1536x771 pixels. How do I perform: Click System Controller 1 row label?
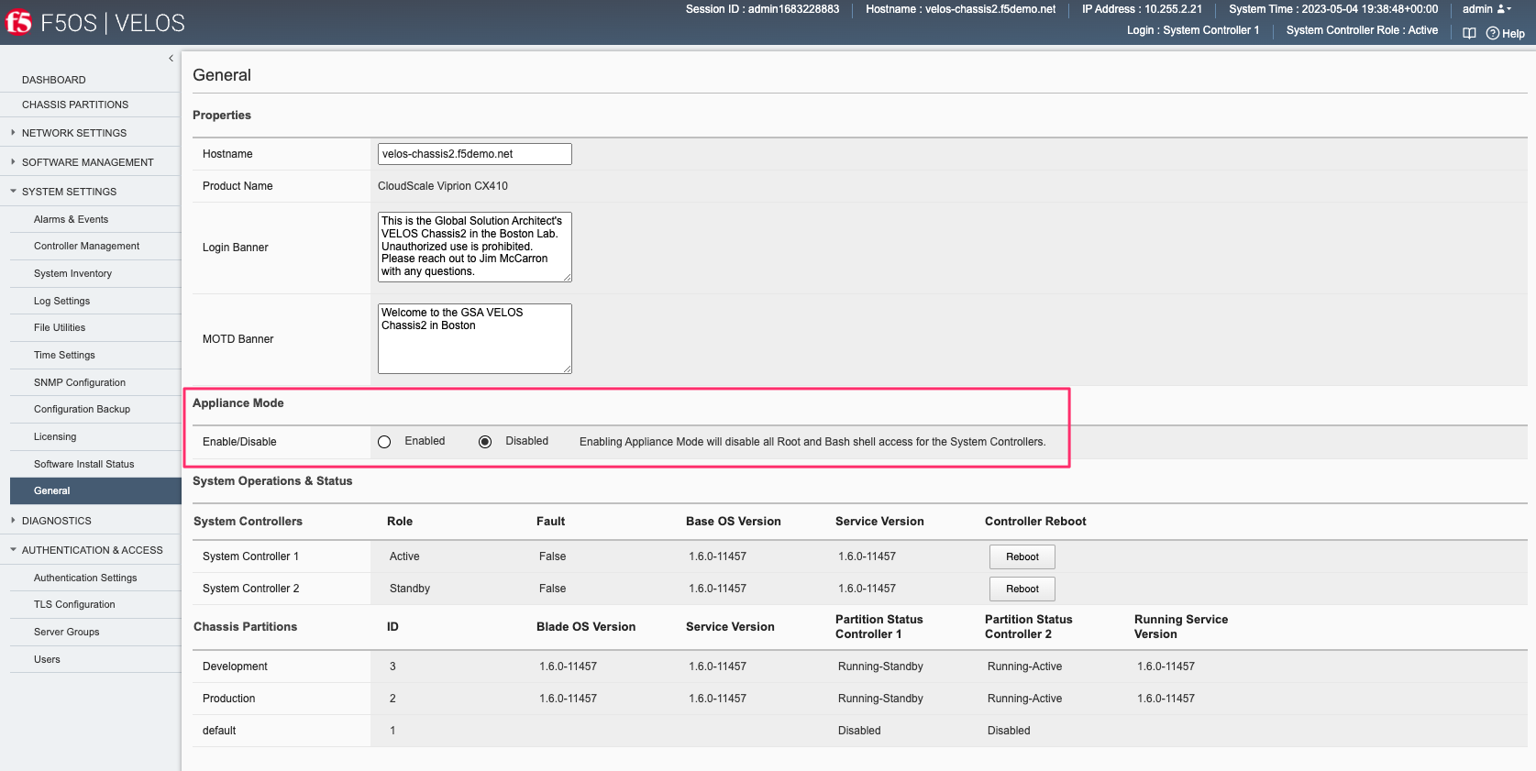click(250, 556)
